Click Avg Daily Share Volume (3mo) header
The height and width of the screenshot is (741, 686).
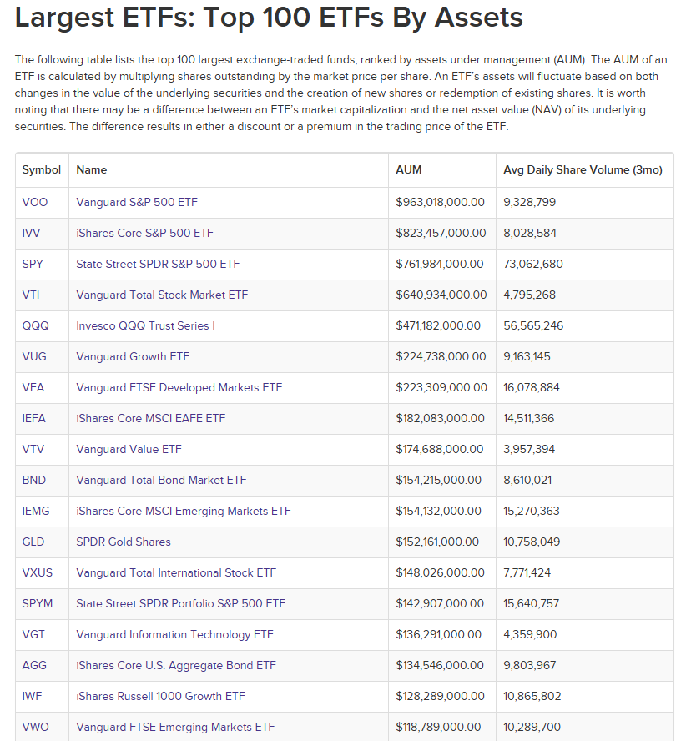pos(583,169)
